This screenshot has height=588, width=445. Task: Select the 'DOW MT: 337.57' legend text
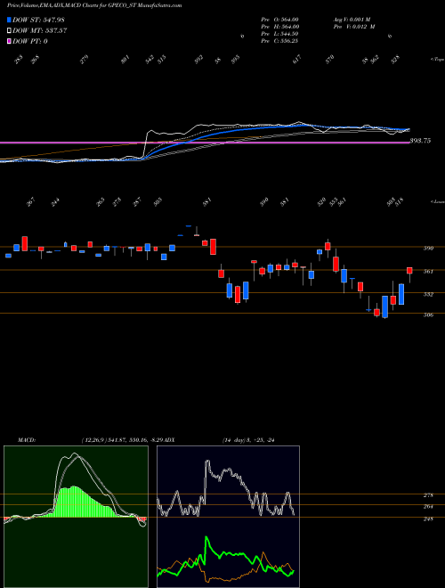point(40,30)
